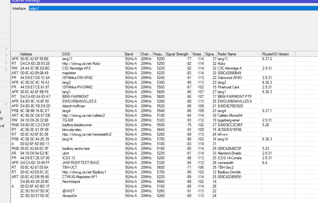Sort by the Signal Strength column
This screenshot has width=318, height=203.
click(178, 54)
